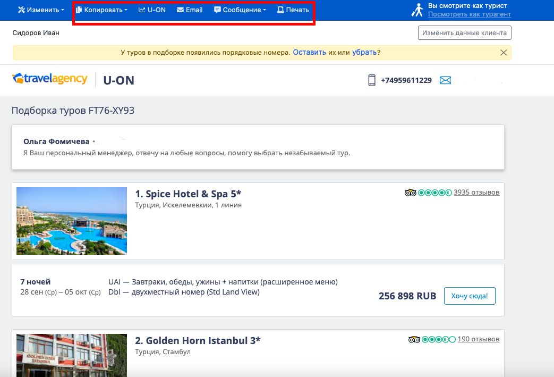Viewport: 554px width, 377px height.
Task: Click the Dbl Std Land View room line
Action: (184, 292)
